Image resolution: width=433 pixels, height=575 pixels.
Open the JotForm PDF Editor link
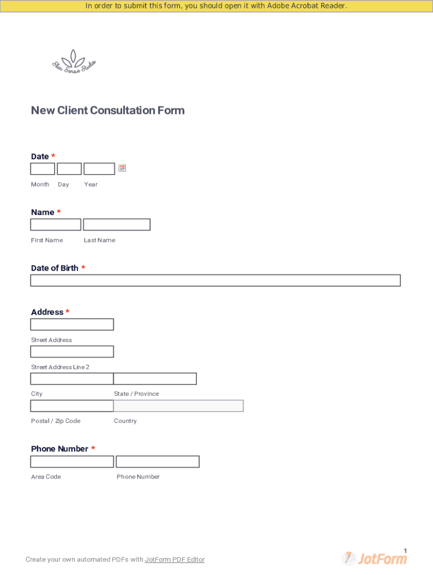[x=174, y=559]
